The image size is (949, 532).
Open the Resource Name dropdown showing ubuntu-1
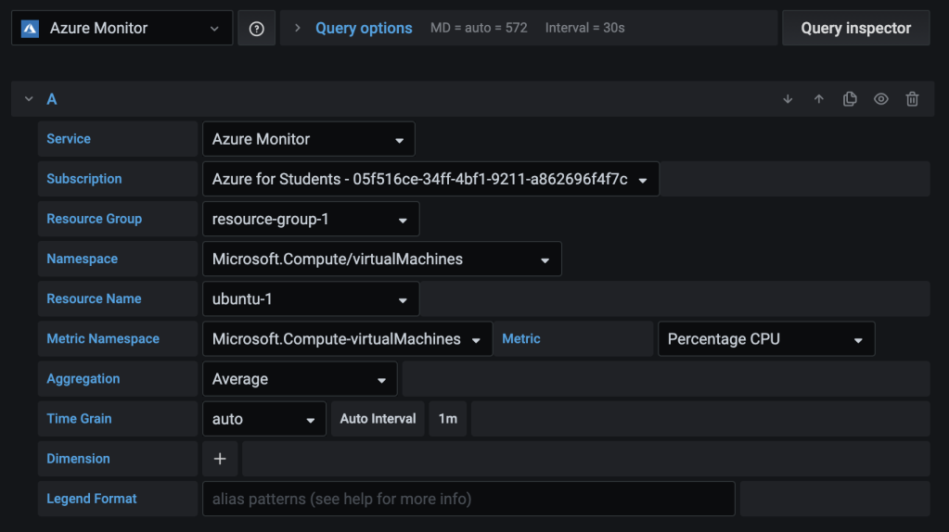[311, 298]
